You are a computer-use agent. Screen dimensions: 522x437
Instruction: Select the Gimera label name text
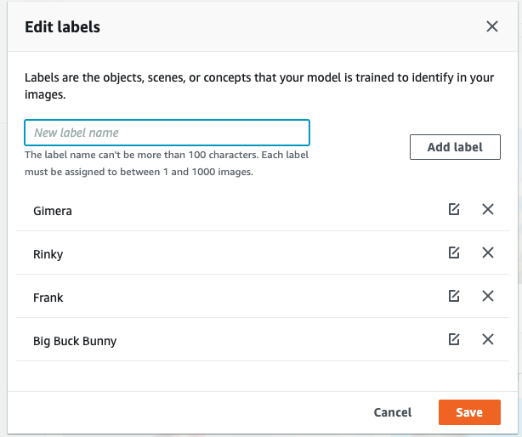[53, 211]
